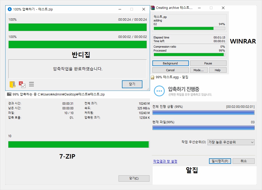Click ALZip 전체 진행 상황 progress bar
262x190 pixels.
click(204, 113)
